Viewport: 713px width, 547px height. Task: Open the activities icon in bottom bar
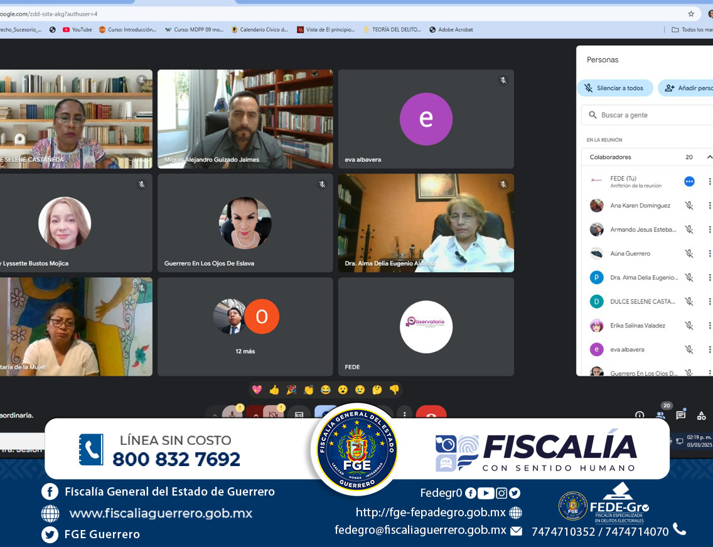[702, 415]
